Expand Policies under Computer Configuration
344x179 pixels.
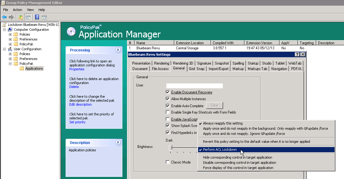10,34
